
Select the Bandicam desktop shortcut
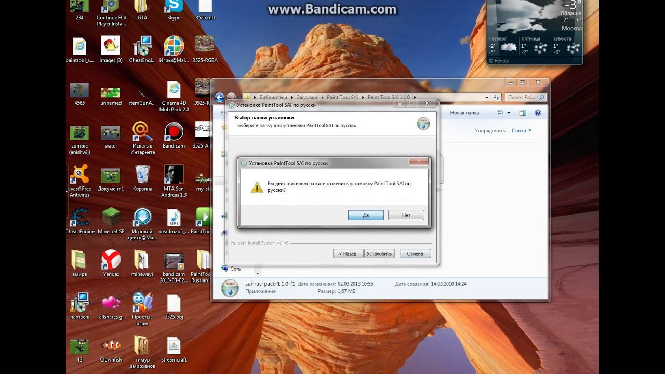pyautogui.click(x=174, y=136)
